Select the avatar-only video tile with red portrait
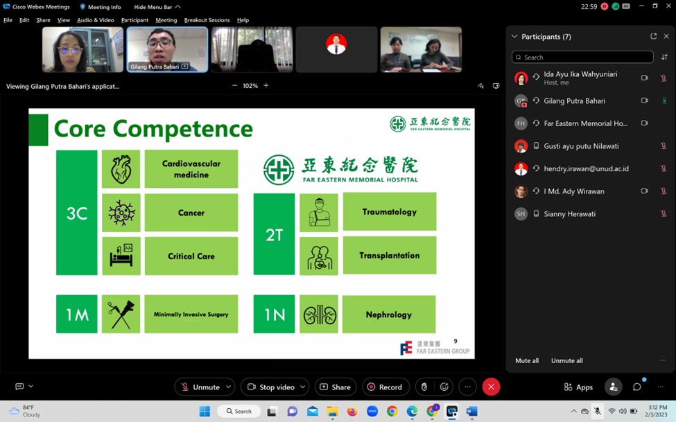The image size is (676, 422). 336,49
